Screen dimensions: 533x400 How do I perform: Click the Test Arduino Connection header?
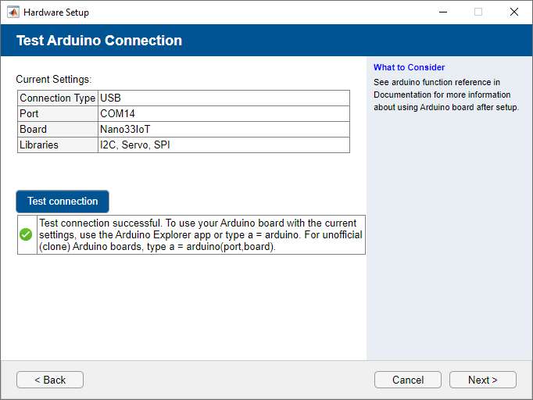tap(99, 41)
